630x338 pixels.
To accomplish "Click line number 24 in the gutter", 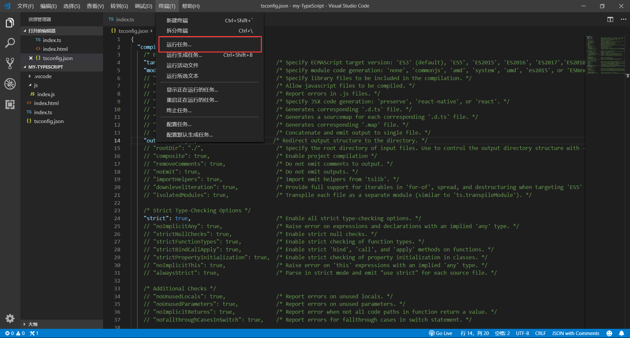I will click(117, 218).
